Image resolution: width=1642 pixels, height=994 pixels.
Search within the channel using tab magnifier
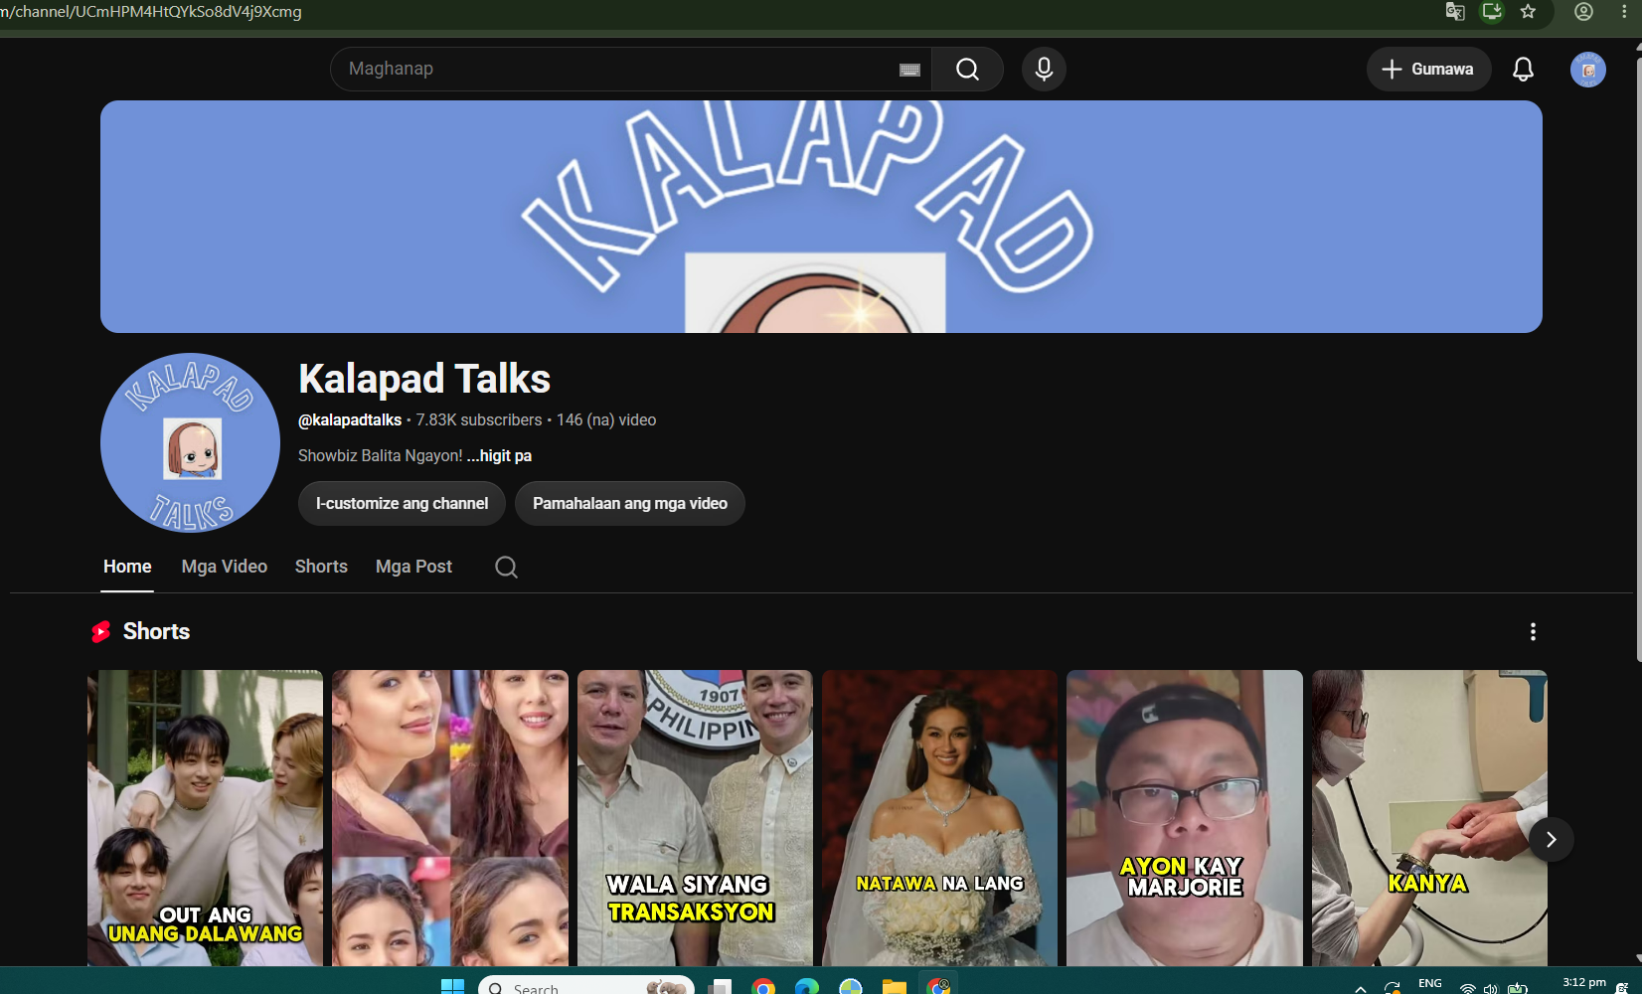506,567
